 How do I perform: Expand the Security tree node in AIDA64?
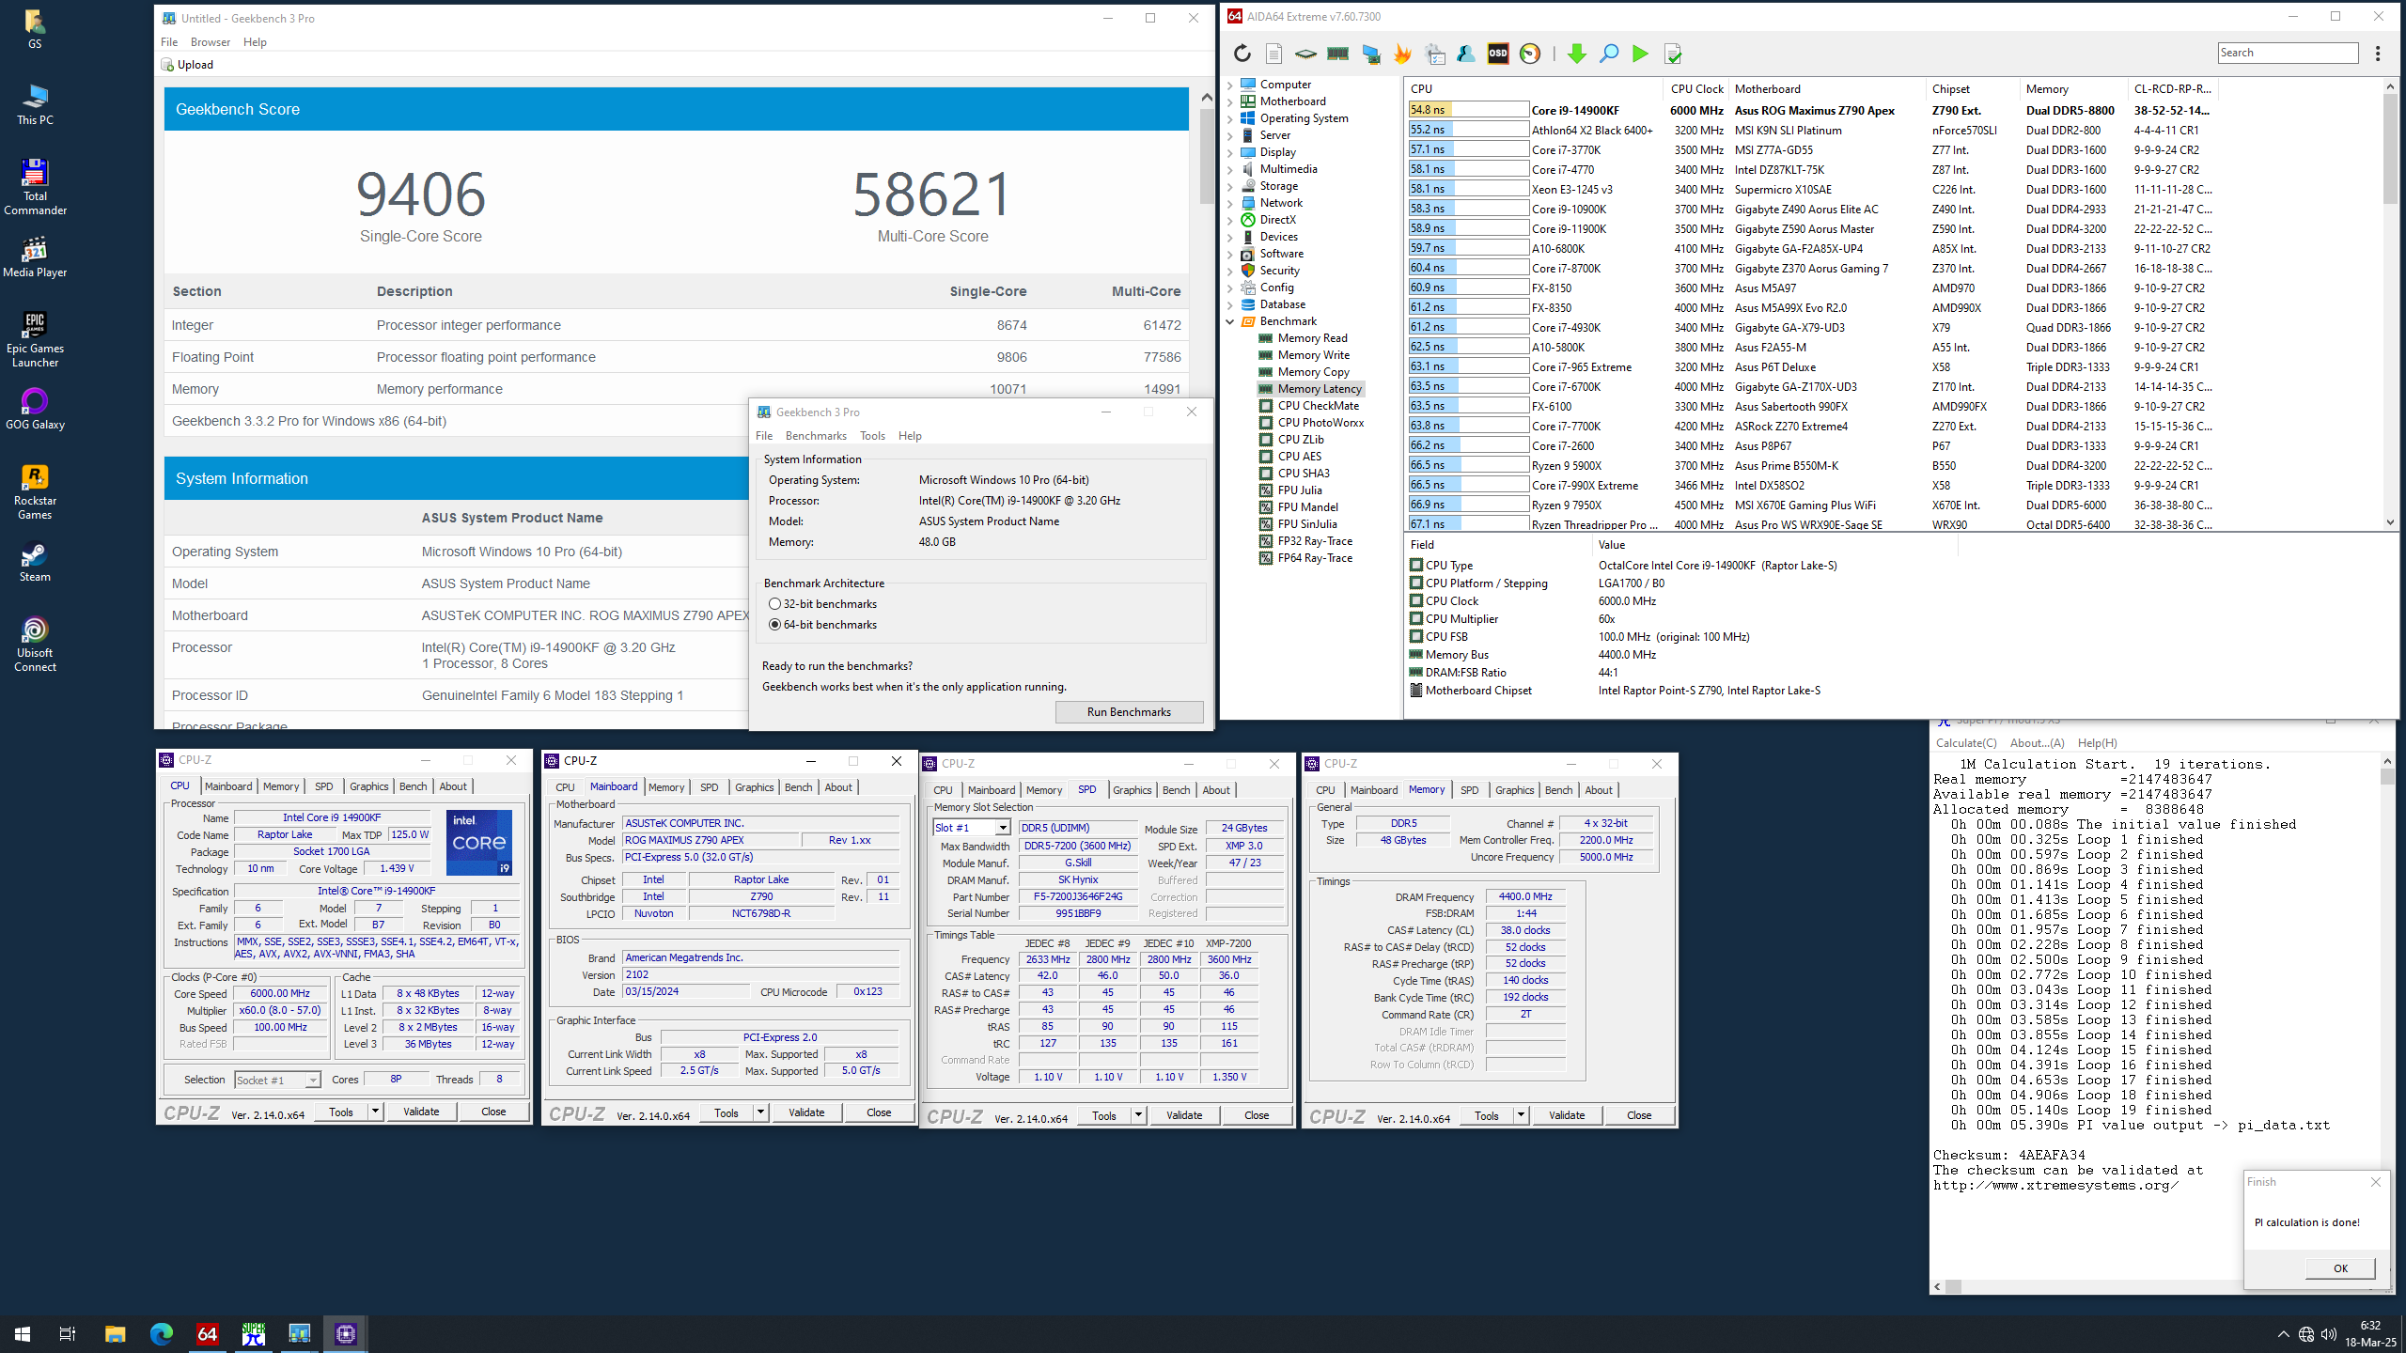pyautogui.click(x=1229, y=271)
